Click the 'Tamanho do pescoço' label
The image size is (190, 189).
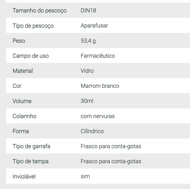(40, 11)
